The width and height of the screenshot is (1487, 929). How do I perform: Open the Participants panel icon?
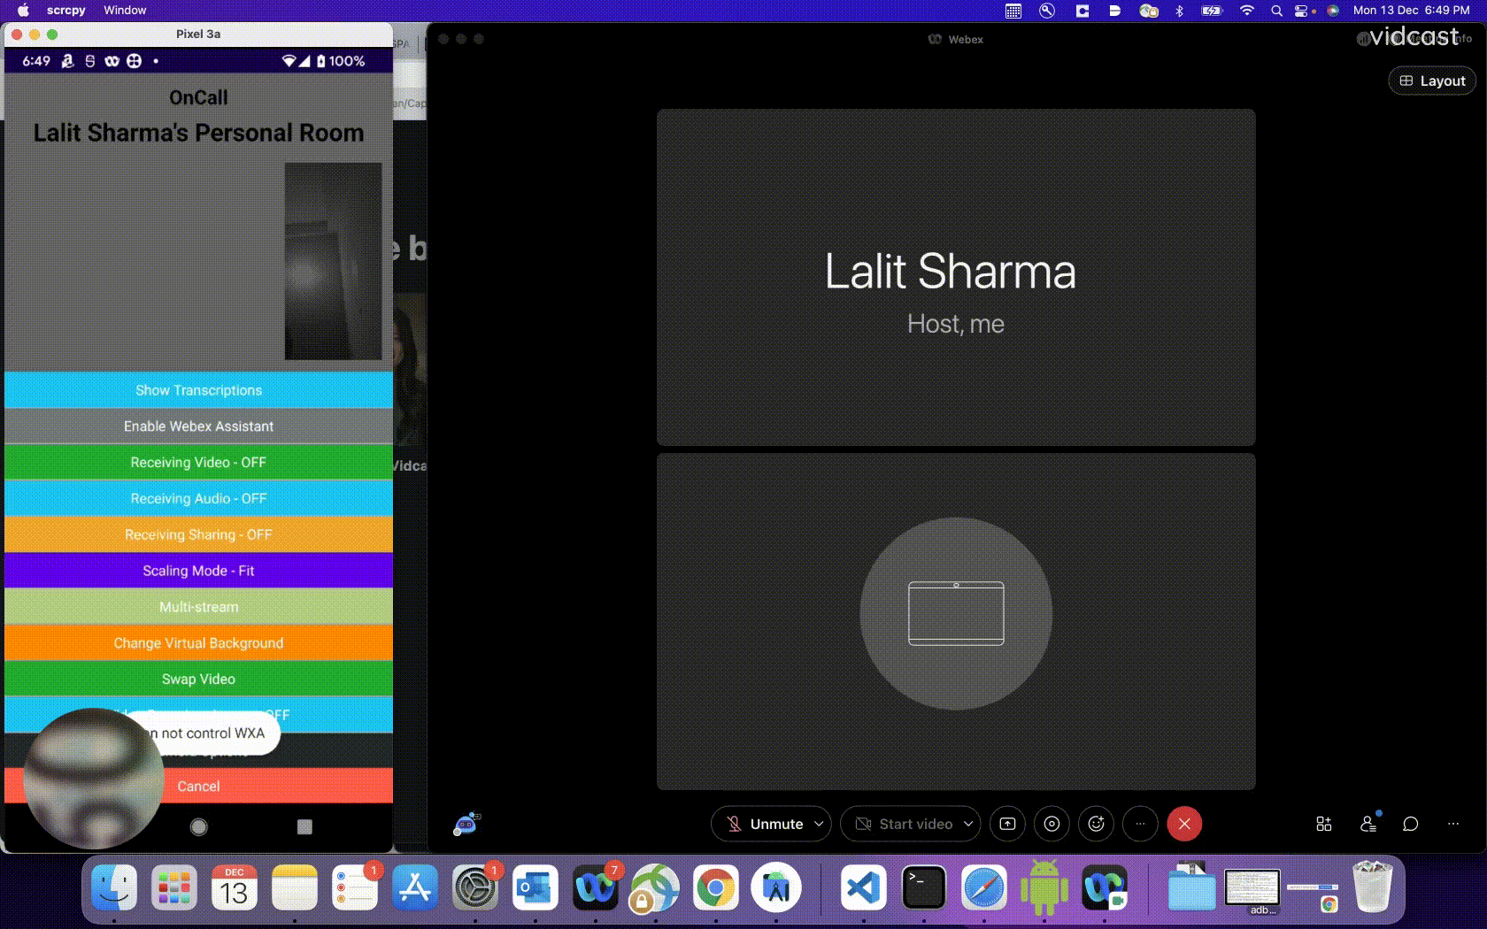pyautogui.click(x=1368, y=824)
